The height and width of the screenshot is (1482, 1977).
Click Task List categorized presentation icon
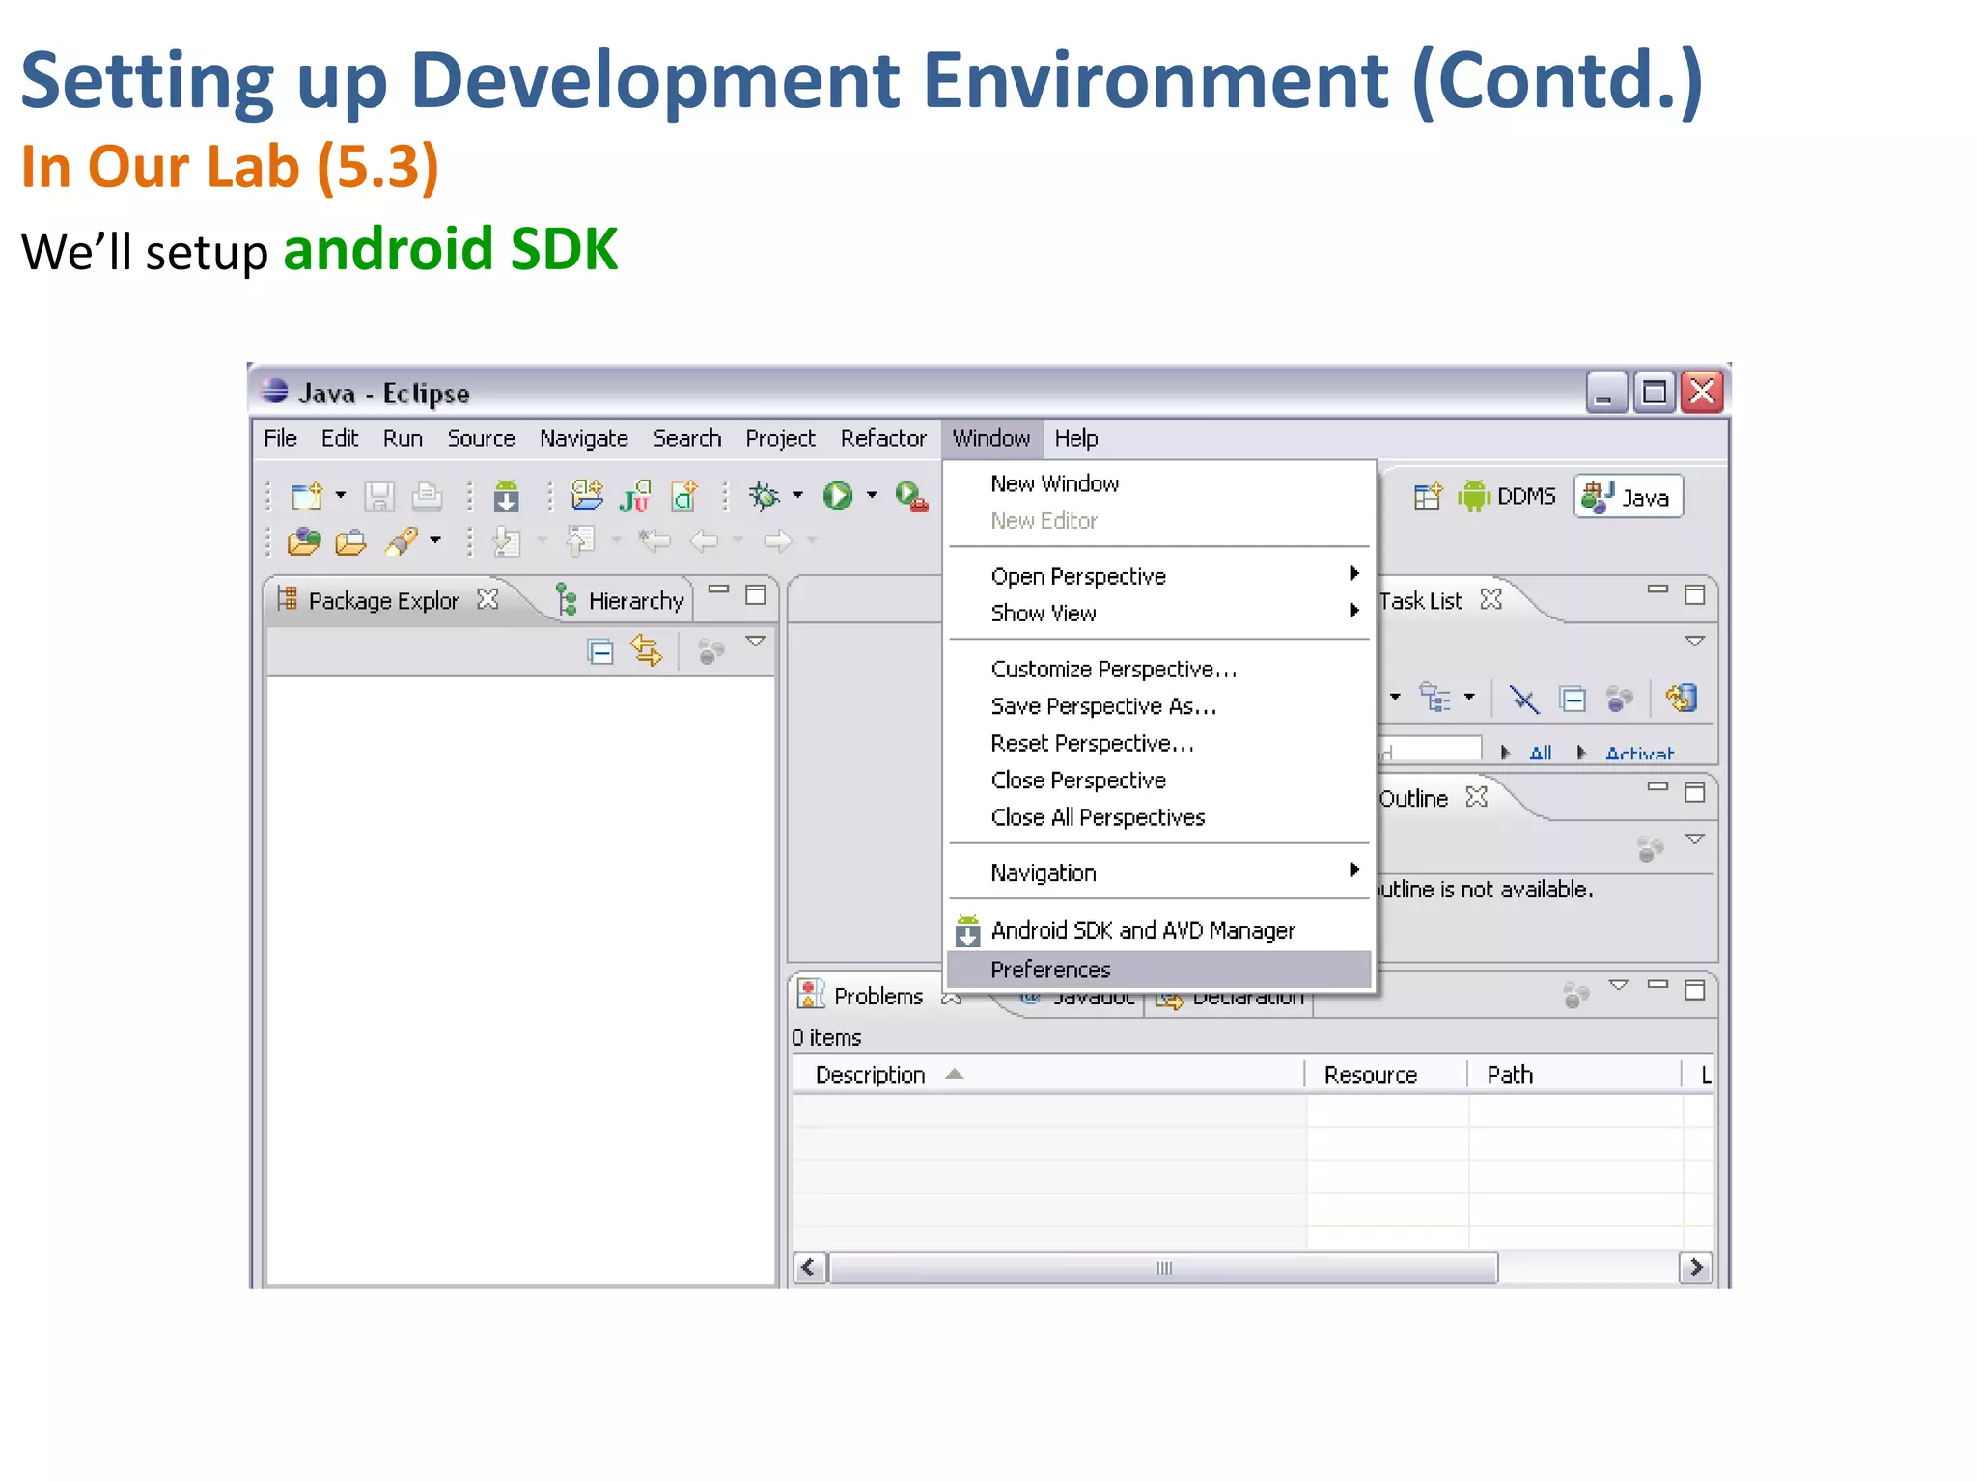tap(1434, 698)
